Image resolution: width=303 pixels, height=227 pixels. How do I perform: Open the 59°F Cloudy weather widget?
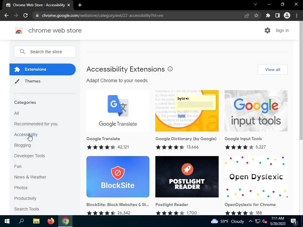[227, 221]
